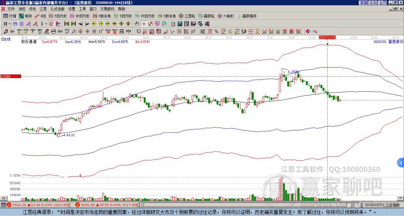This screenshot has width=404, height=216.
Task: Click the 4.4132 low price annotation
Action: coord(69,135)
